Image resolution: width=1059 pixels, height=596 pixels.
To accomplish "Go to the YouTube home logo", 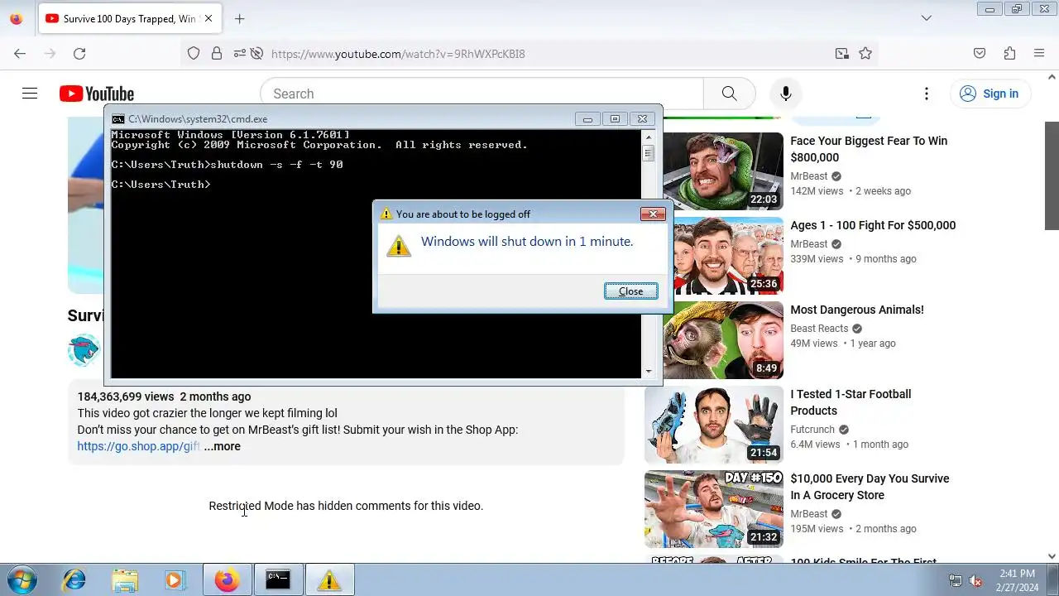I will pyautogui.click(x=97, y=94).
